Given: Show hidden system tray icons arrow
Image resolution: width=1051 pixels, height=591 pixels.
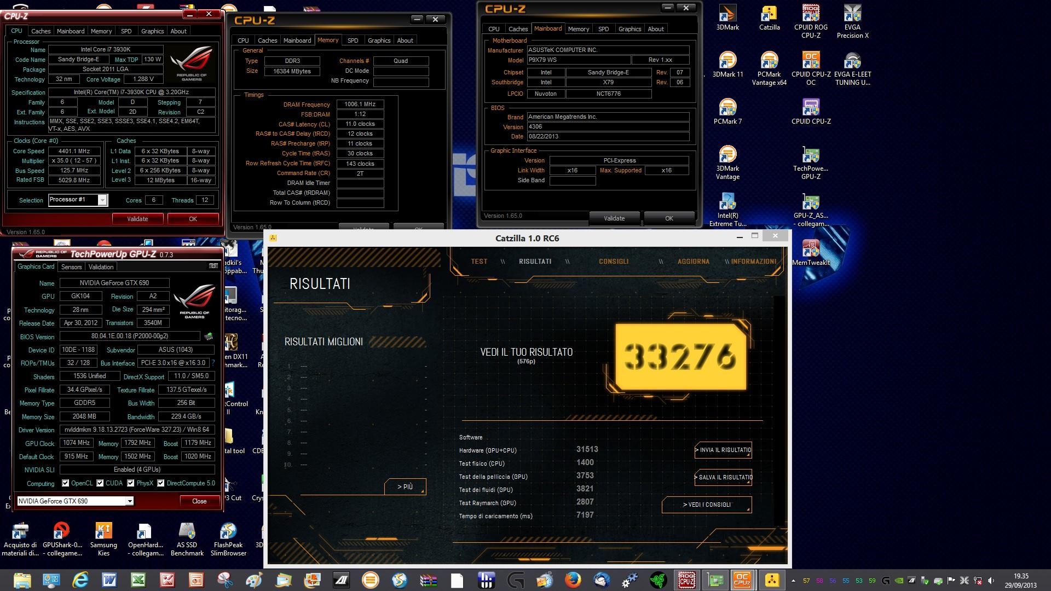Looking at the screenshot, I should click(793, 581).
